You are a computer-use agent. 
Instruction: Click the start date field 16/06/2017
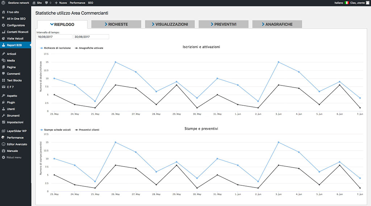tap(54, 37)
